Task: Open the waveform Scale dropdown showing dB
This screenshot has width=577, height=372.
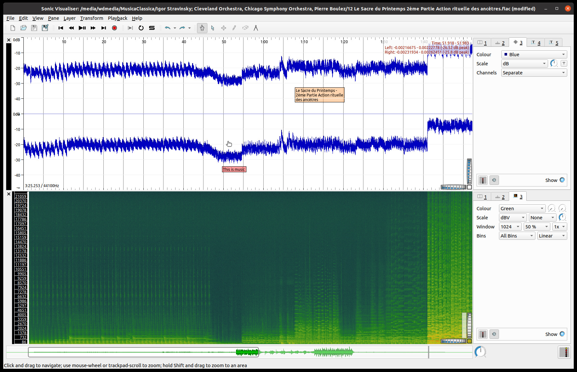Action: 525,63
